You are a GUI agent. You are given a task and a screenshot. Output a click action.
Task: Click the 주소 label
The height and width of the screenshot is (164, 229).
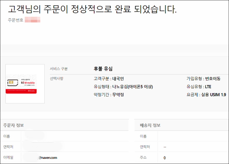[143, 157]
